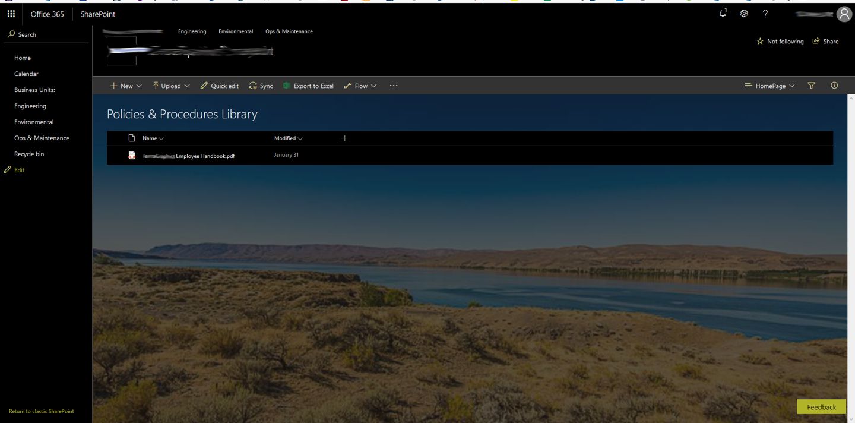Open Environmental in the top navigation
855x423 pixels.
pyautogui.click(x=236, y=31)
